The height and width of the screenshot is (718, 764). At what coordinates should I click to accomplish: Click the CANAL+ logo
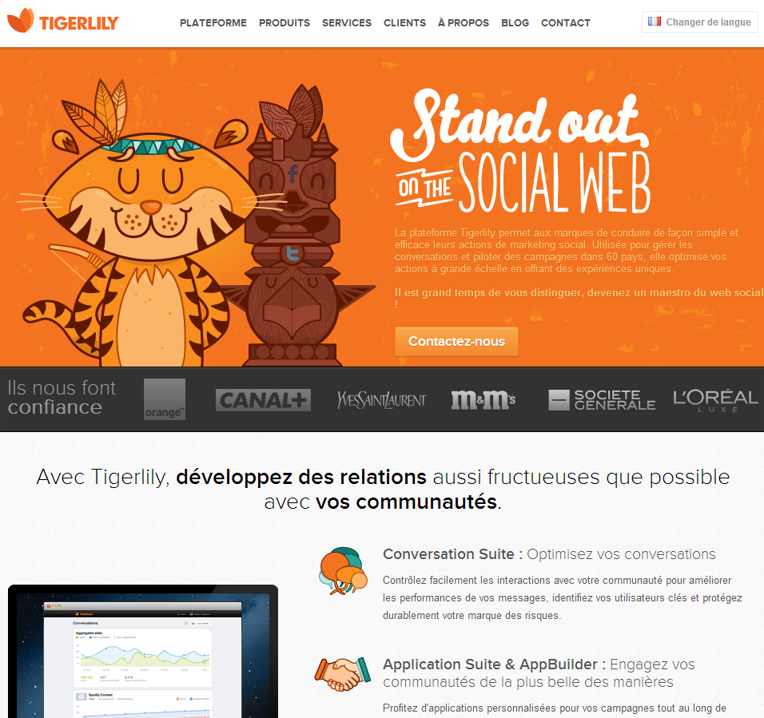tap(263, 400)
